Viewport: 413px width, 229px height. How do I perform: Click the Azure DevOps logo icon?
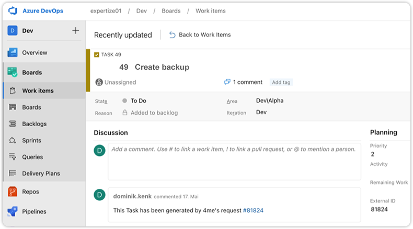point(13,11)
